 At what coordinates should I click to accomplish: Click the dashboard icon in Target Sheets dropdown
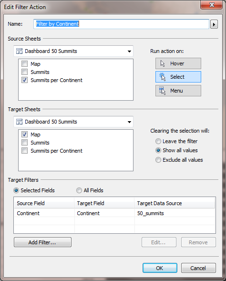click(x=19, y=122)
